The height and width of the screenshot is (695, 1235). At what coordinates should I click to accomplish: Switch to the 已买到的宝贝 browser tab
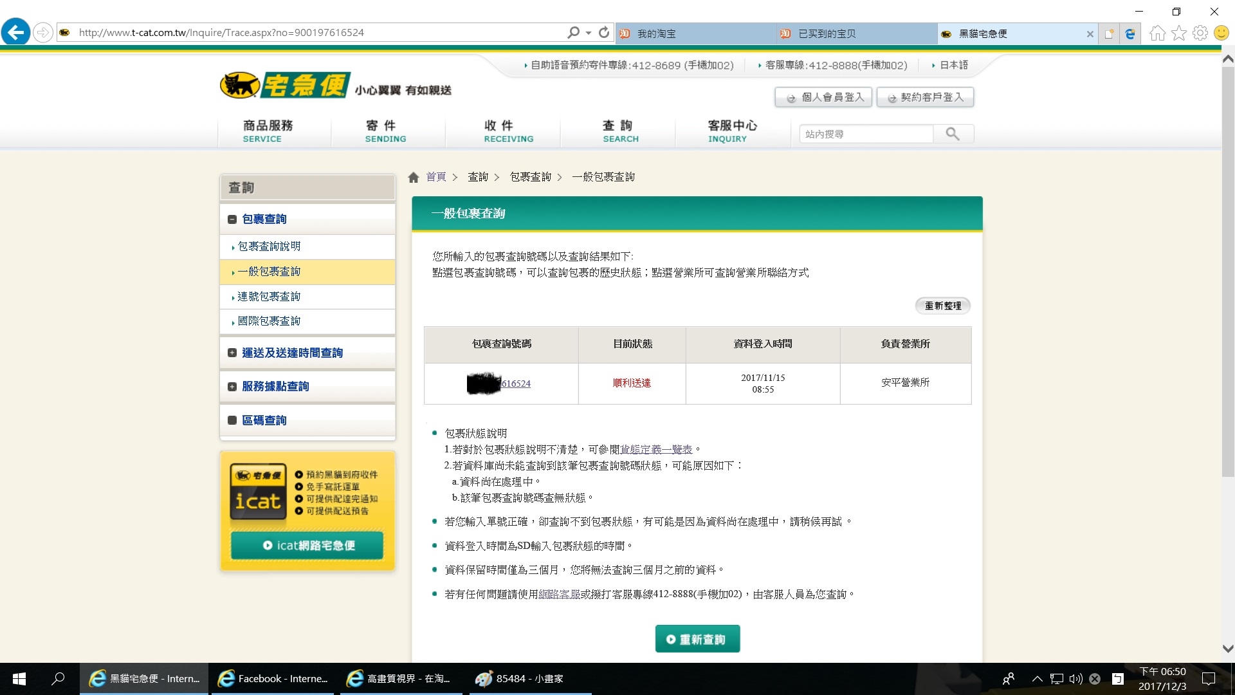click(856, 33)
